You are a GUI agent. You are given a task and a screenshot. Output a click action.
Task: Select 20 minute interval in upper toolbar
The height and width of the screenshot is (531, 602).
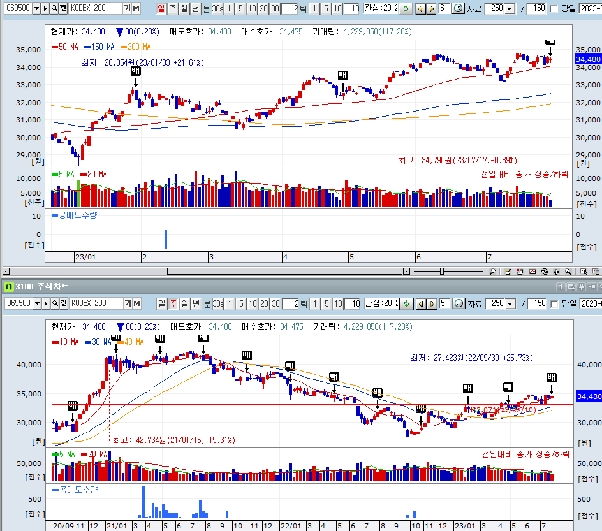tap(263, 8)
